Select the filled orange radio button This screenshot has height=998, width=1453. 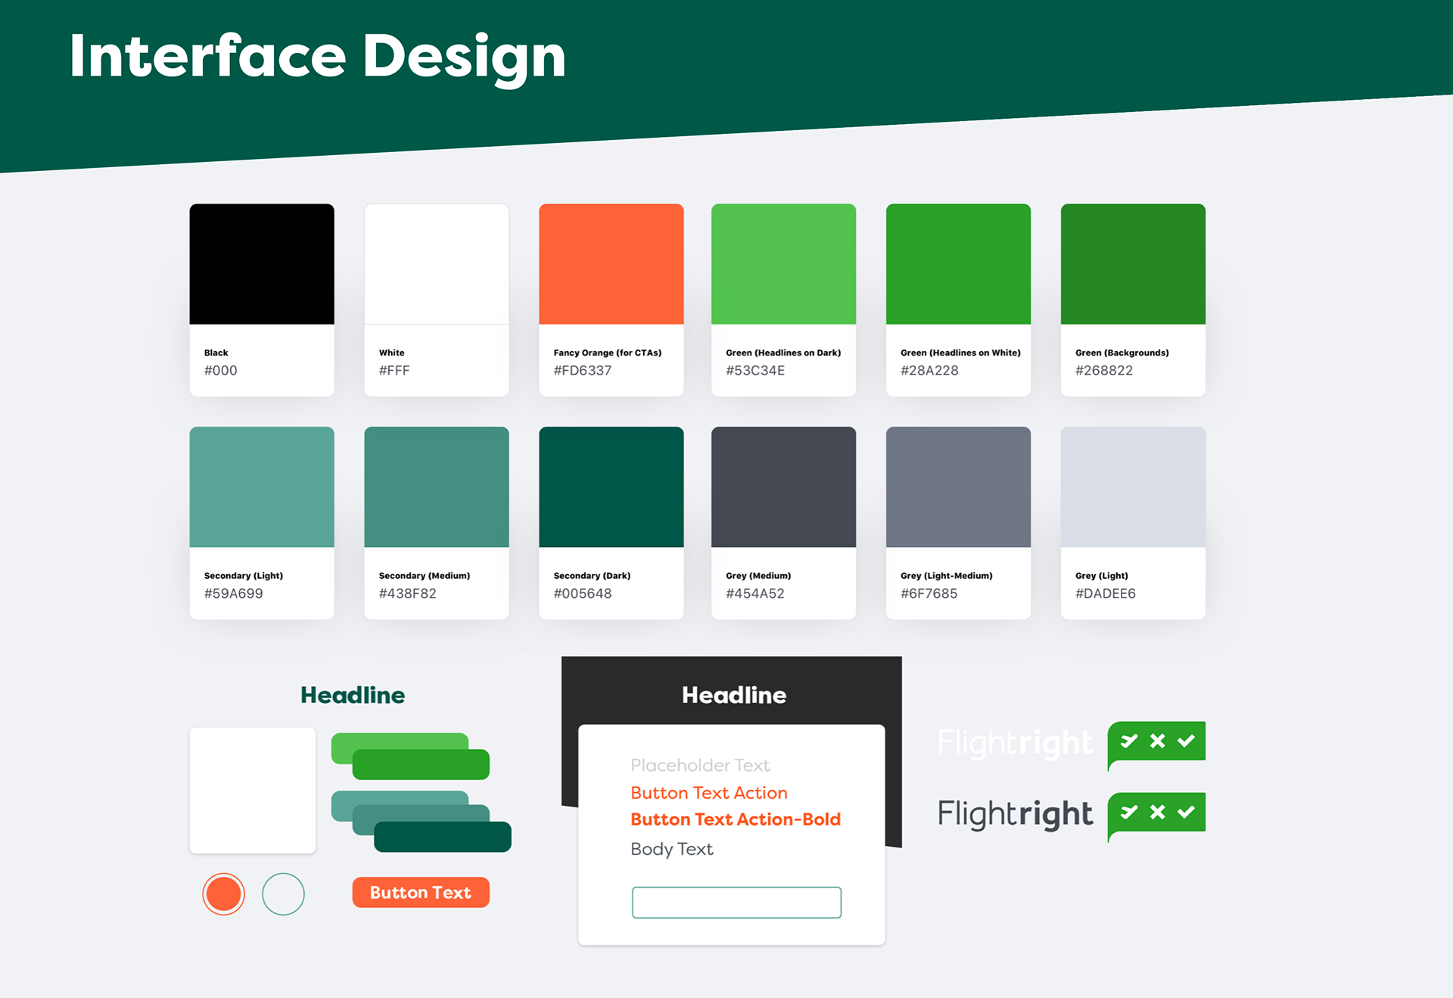[223, 894]
